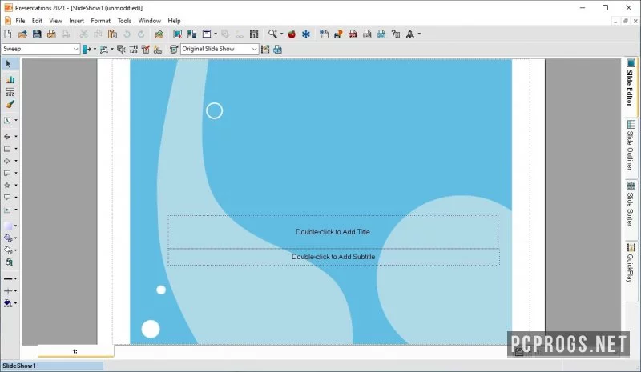Click the Publish to PDF icon
This screenshot has height=372, width=641.
353,34
